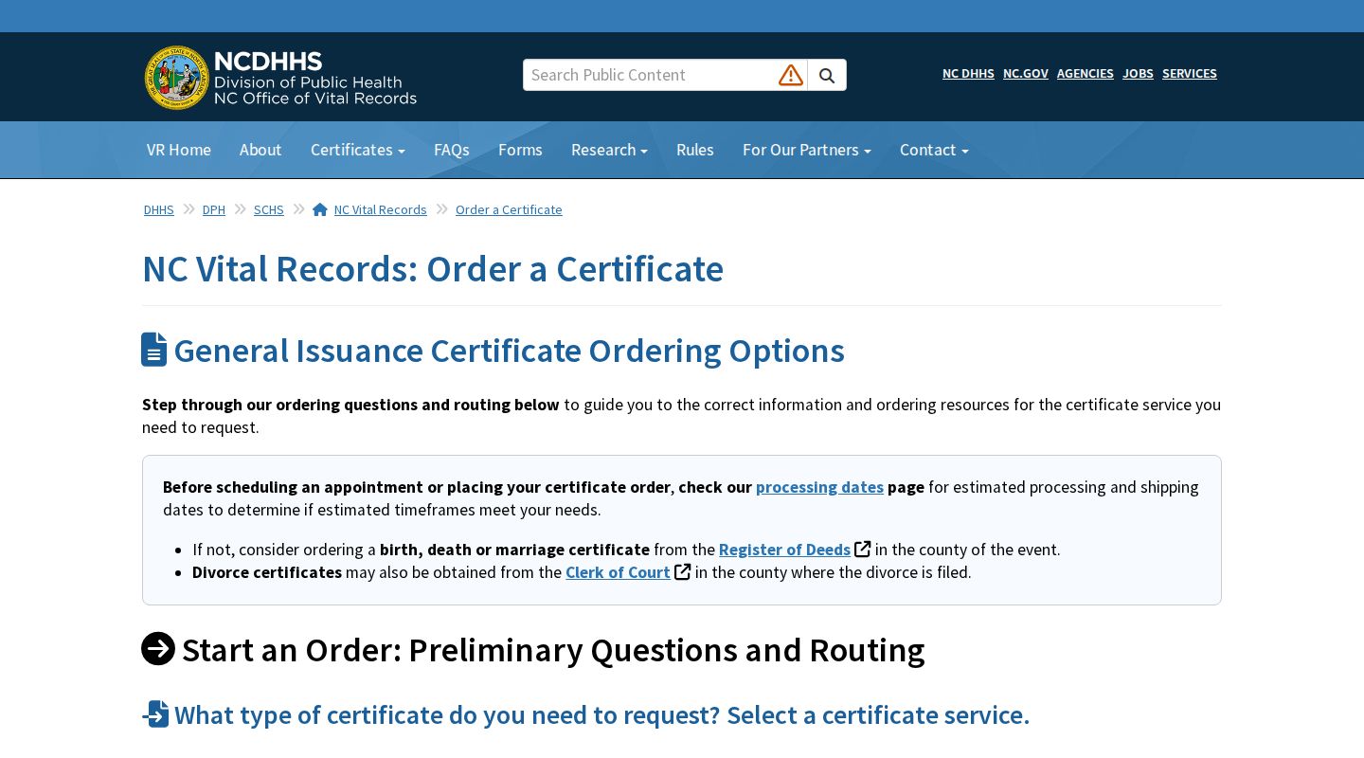The image size is (1364, 758).
Task: Open the Clerk of Court link
Action: tap(618, 571)
